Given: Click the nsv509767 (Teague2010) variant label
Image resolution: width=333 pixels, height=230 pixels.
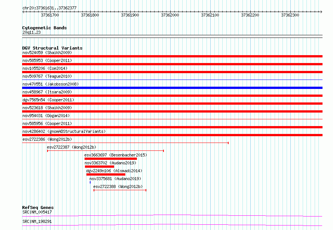Looking at the screenshot, I should (47, 76).
